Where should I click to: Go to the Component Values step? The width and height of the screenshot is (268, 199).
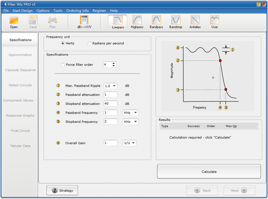[x=18, y=100]
